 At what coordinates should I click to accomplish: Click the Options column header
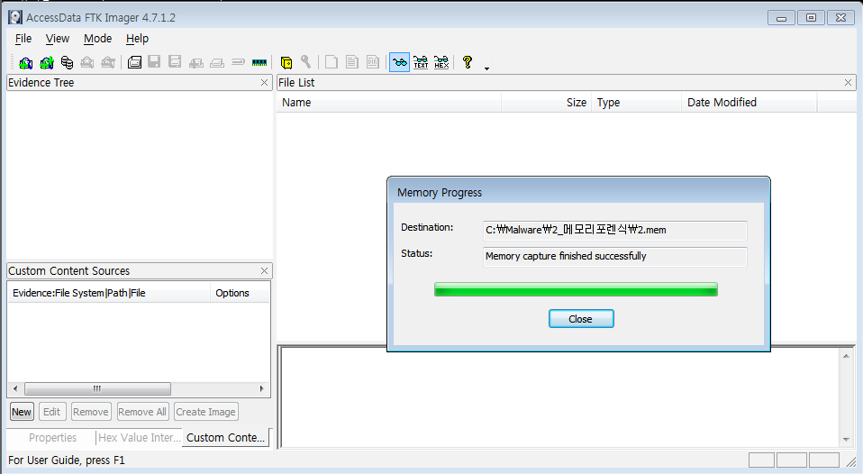(x=240, y=293)
